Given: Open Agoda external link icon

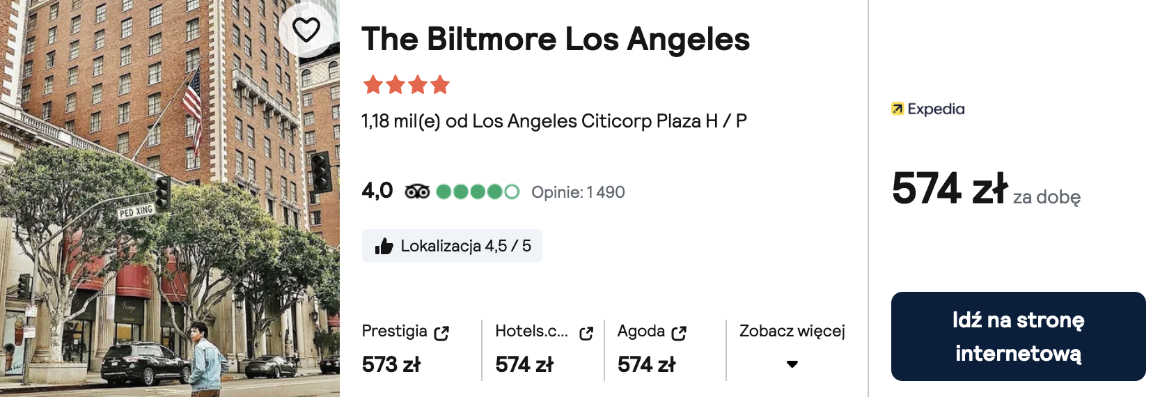Looking at the screenshot, I should pos(679,333).
